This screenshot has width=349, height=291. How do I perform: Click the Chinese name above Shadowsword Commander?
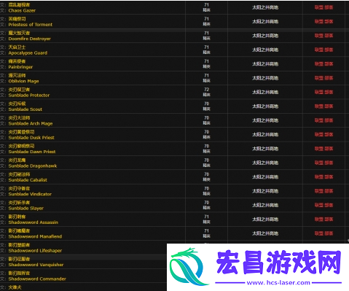tap(19, 273)
